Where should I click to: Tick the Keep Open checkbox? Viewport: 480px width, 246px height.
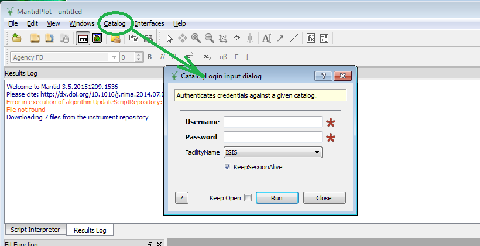(x=248, y=198)
